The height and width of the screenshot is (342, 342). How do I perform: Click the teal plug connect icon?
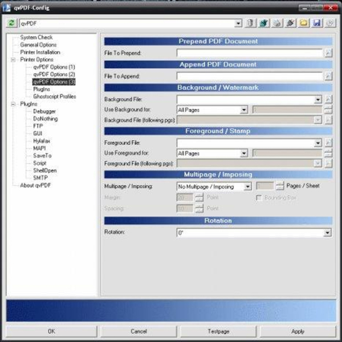(x=264, y=23)
